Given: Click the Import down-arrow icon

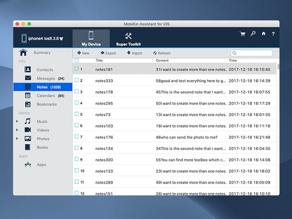Looking at the screenshot, I should 129,53.
